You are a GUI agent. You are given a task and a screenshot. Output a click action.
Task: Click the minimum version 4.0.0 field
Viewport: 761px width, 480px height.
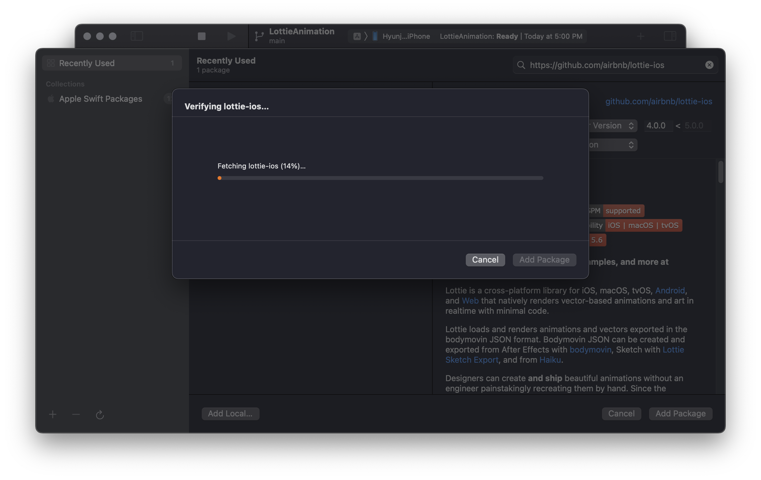click(658, 126)
